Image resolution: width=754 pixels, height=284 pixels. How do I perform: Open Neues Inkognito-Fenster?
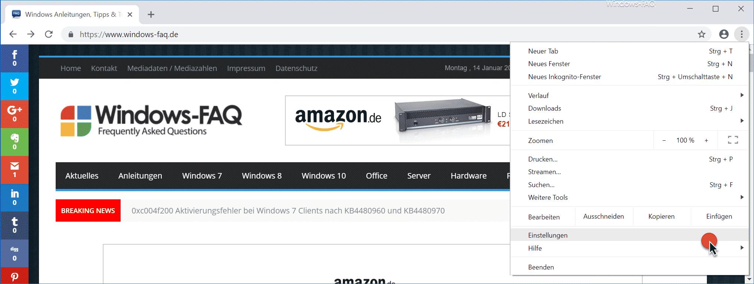(x=629, y=76)
